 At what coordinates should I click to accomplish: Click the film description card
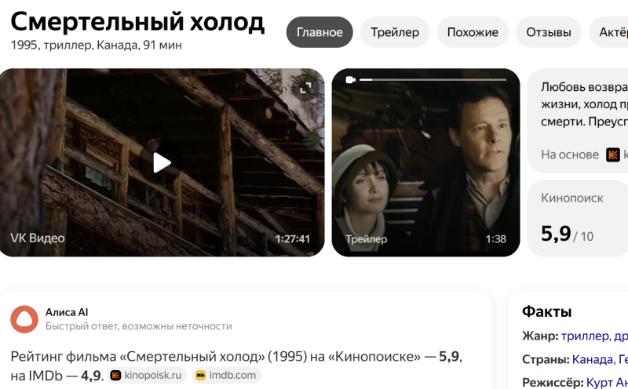[578, 121]
